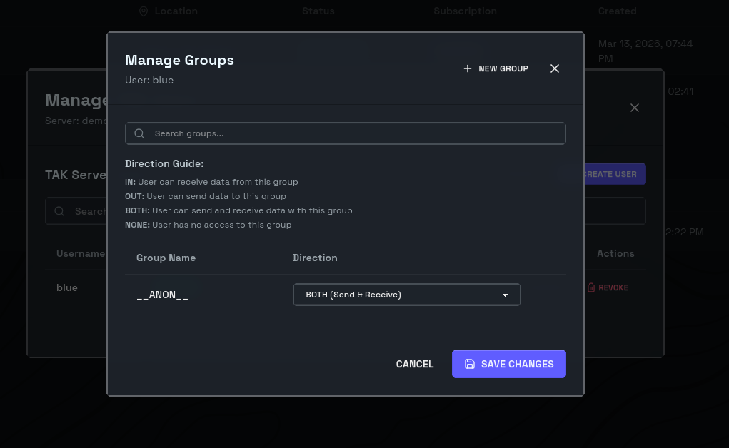Select the __ANON__ group name
This screenshot has height=448, width=729.
tap(162, 295)
